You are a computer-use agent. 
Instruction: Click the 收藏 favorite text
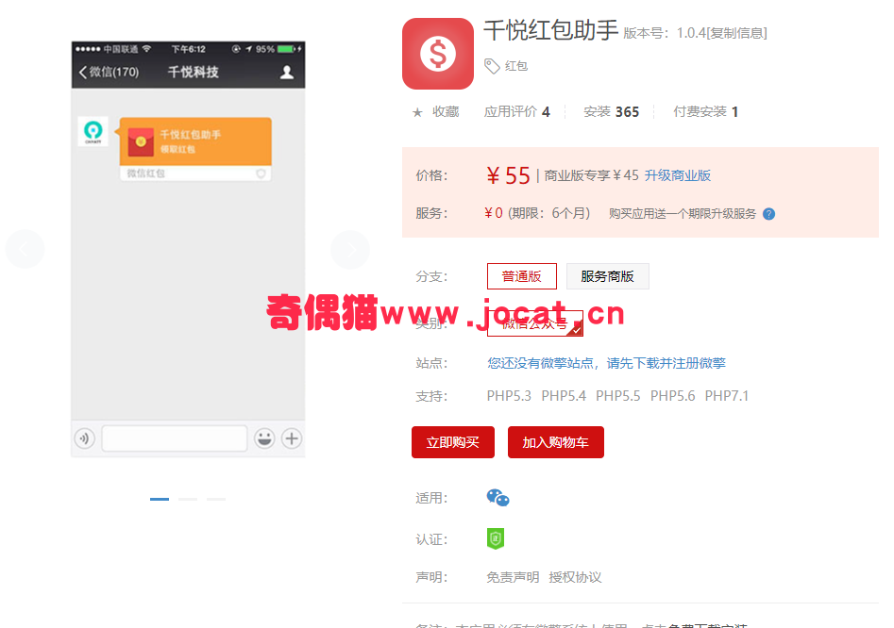pyautogui.click(x=446, y=111)
